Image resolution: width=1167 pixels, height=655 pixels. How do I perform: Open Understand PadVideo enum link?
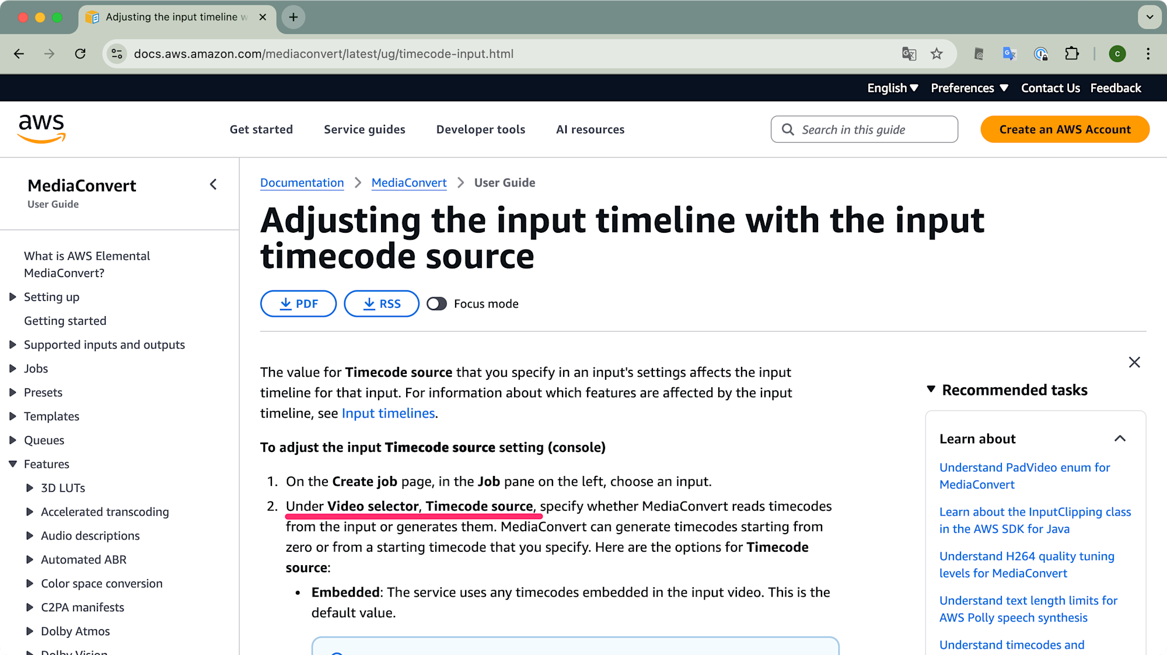pyautogui.click(x=1025, y=476)
